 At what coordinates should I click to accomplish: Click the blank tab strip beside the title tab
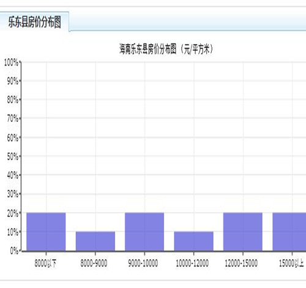[188, 21]
